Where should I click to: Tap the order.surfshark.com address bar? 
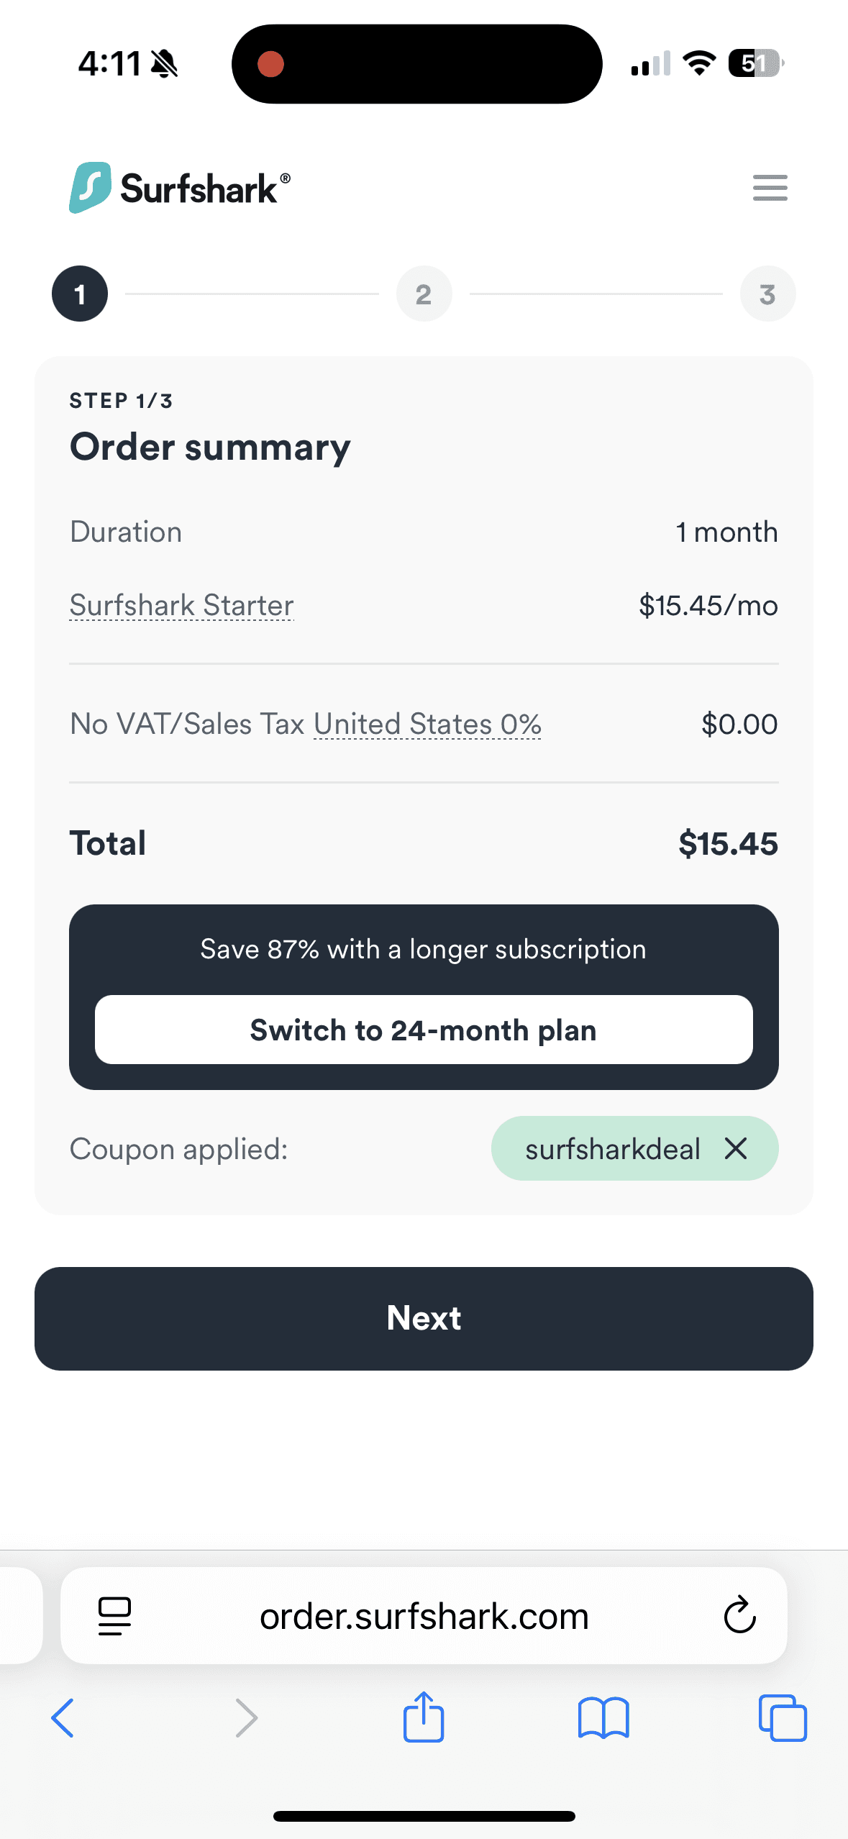(x=424, y=1616)
